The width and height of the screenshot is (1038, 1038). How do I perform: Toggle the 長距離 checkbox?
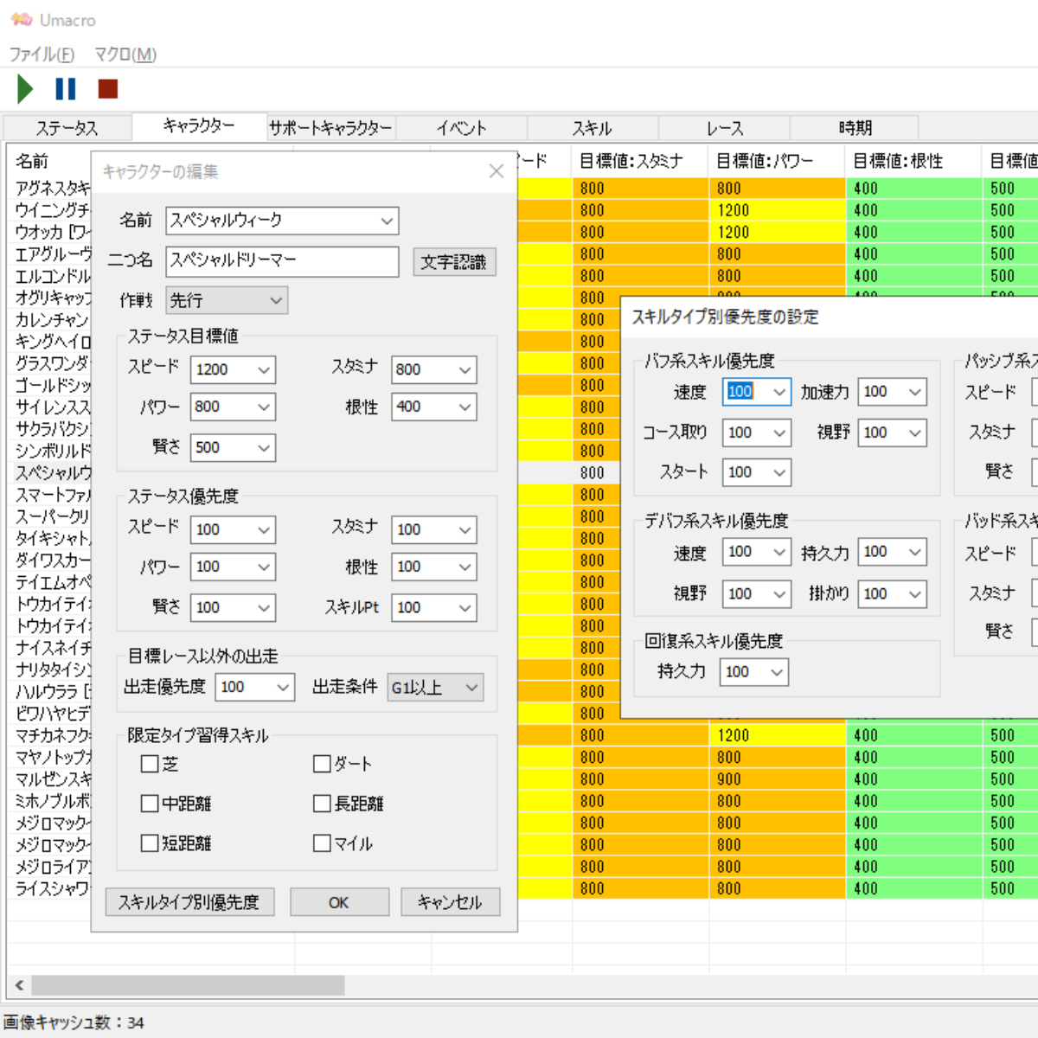(x=322, y=804)
